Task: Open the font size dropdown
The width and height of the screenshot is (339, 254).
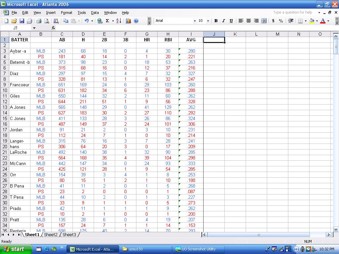Action: (x=208, y=21)
